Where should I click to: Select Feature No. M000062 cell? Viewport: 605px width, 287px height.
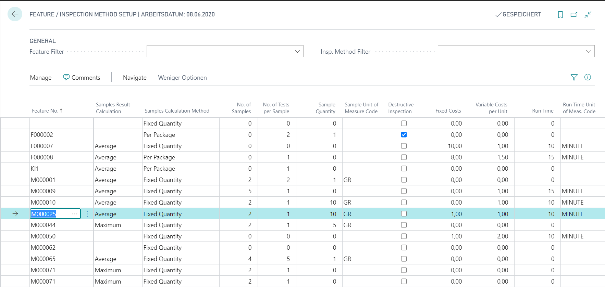(55, 247)
